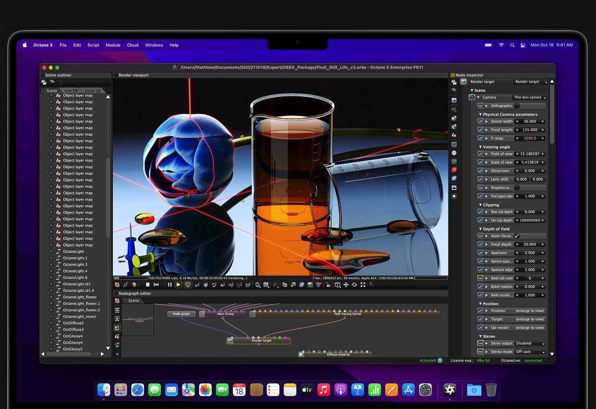
Task: Click the play render button
Action: [x=178, y=285]
